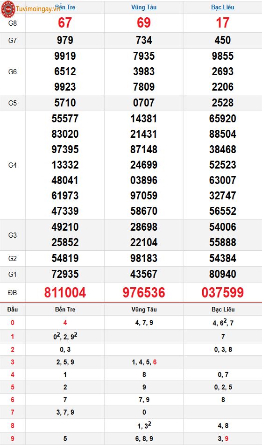Click Bến Tre G1 number 72935
Image resolution: width=262 pixels, height=445 pixels.
click(x=65, y=274)
